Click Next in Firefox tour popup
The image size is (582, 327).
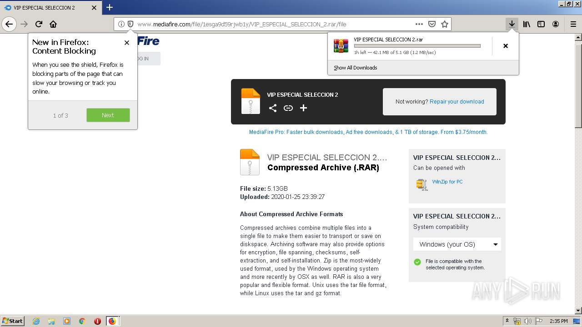(108, 115)
